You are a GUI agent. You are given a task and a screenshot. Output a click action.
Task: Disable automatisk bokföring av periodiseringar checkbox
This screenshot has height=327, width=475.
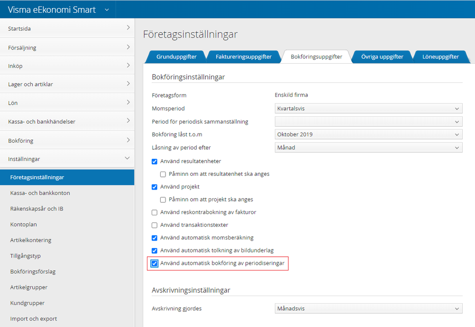(x=155, y=263)
